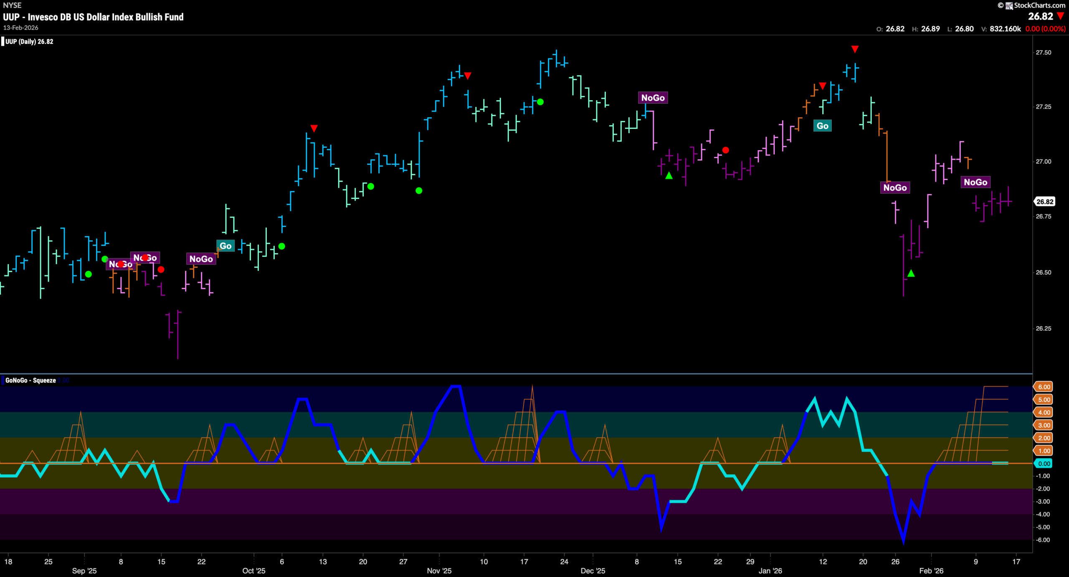The height and width of the screenshot is (577, 1069).
Task: Click the current price tag 26.82 on axis
Action: coord(1045,202)
